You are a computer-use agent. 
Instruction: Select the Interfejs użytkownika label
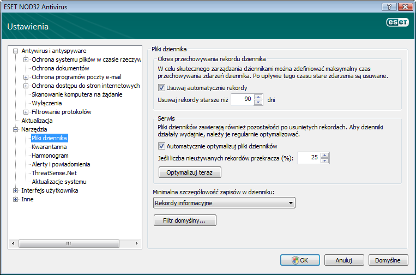(x=50, y=190)
